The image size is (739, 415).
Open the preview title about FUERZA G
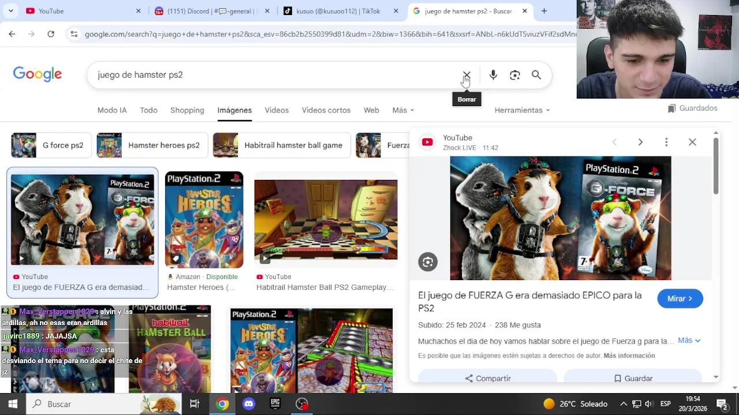click(530, 301)
